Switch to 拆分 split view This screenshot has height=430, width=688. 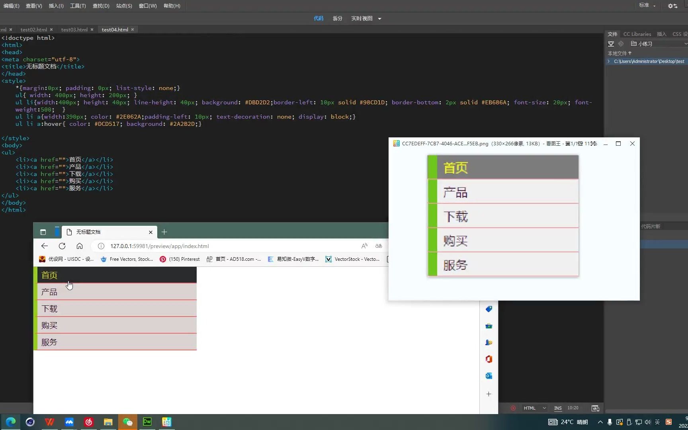pos(338,19)
